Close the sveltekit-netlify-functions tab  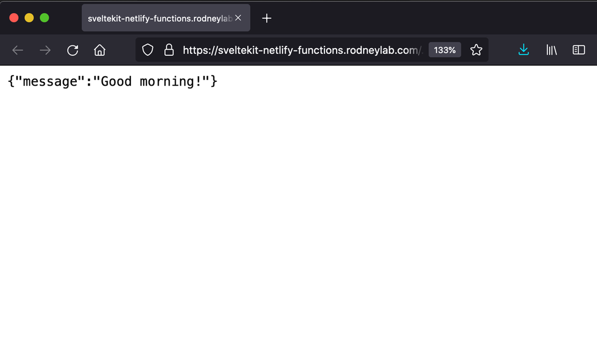point(238,18)
